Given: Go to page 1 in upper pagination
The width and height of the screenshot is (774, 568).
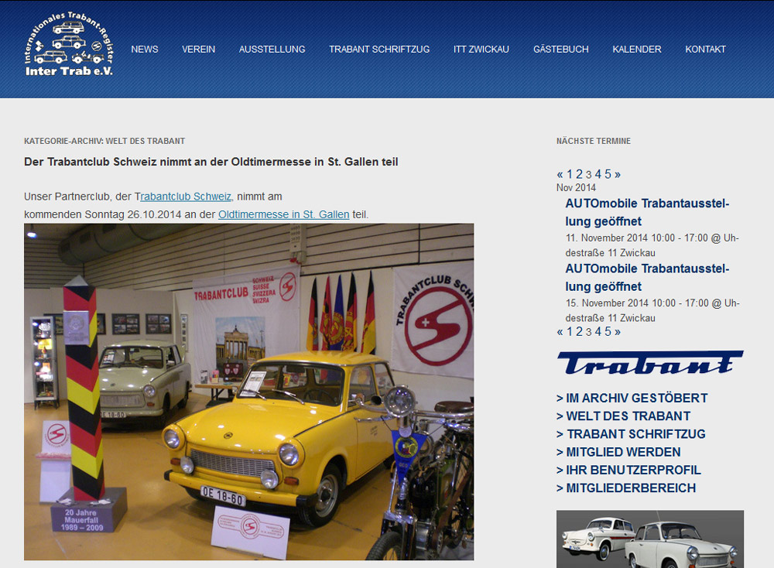Looking at the screenshot, I should click(x=570, y=174).
